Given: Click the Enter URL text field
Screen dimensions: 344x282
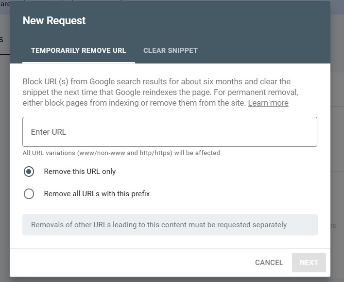Looking at the screenshot, I should [x=170, y=132].
